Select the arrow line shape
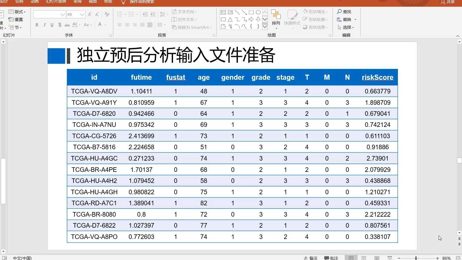Image resolution: width=462 pixels, height=260 pixels. [244, 12]
